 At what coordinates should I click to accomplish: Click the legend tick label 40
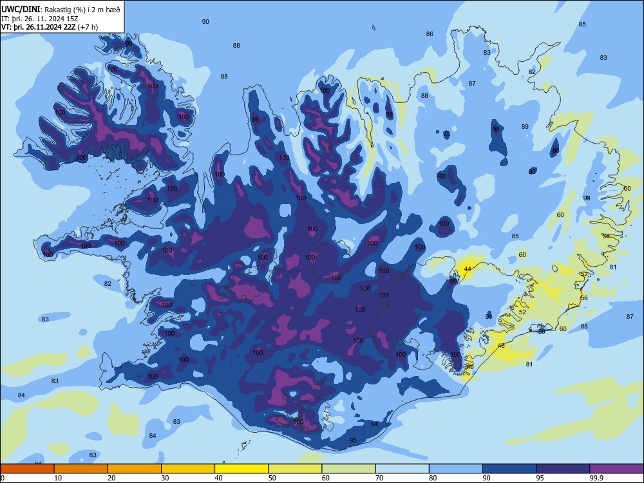pyautogui.click(x=218, y=478)
